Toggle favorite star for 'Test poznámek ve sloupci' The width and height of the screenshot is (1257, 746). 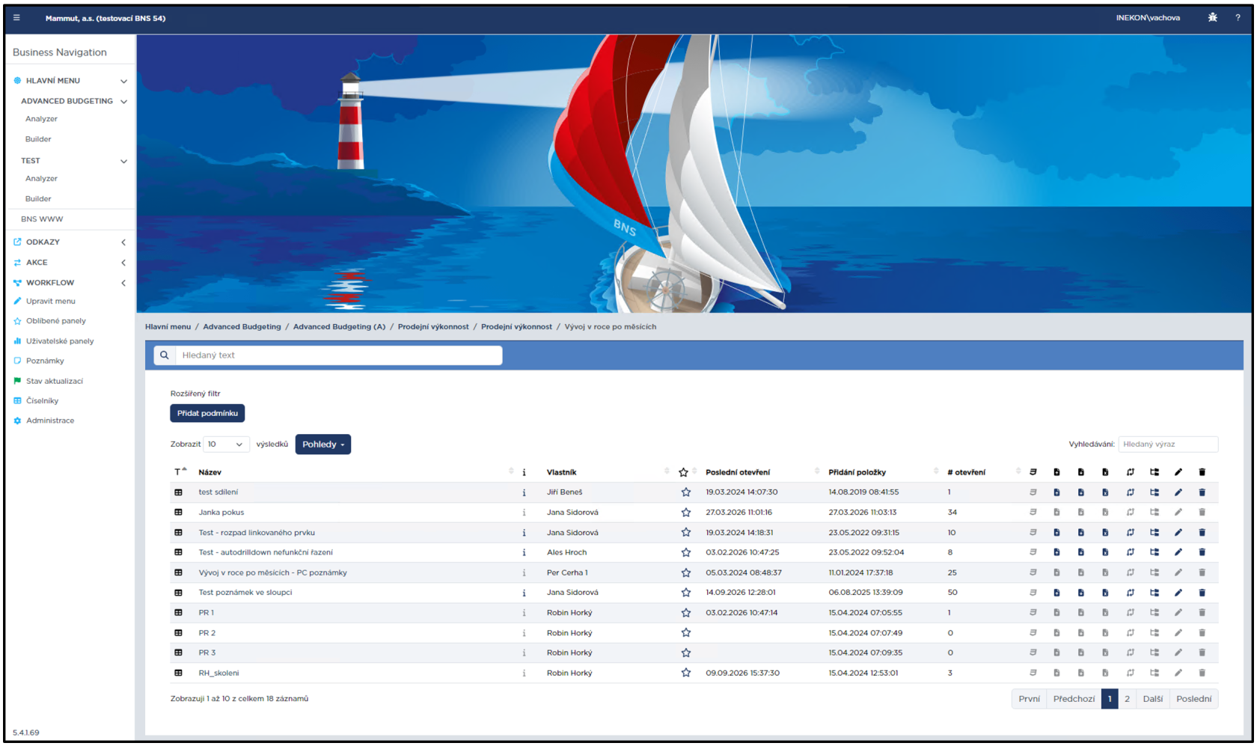tap(685, 593)
